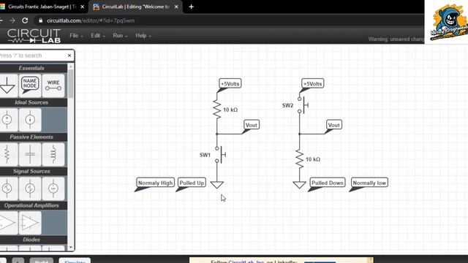This screenshot has height=263, width=468.
Task: Open the Edit menu
Action: (x=98, y=36)
